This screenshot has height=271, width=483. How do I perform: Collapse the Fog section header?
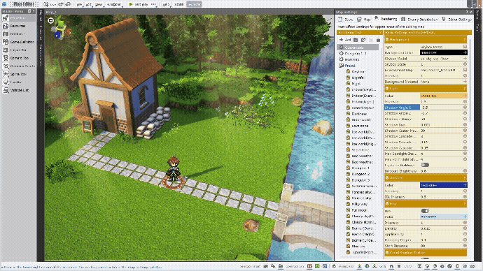coord(426,204)
